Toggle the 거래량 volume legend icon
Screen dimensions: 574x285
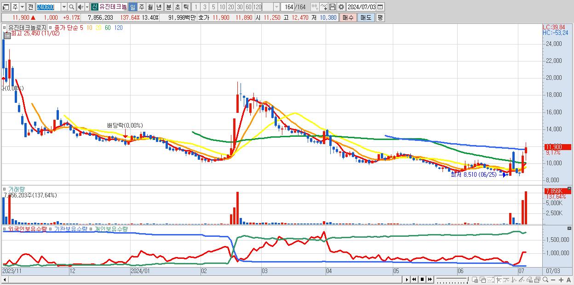pyautogui.click(x=5, y=189)
